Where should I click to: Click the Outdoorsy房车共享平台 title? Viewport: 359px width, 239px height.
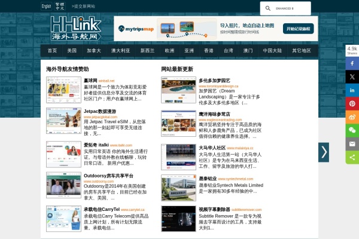(108, 176)
